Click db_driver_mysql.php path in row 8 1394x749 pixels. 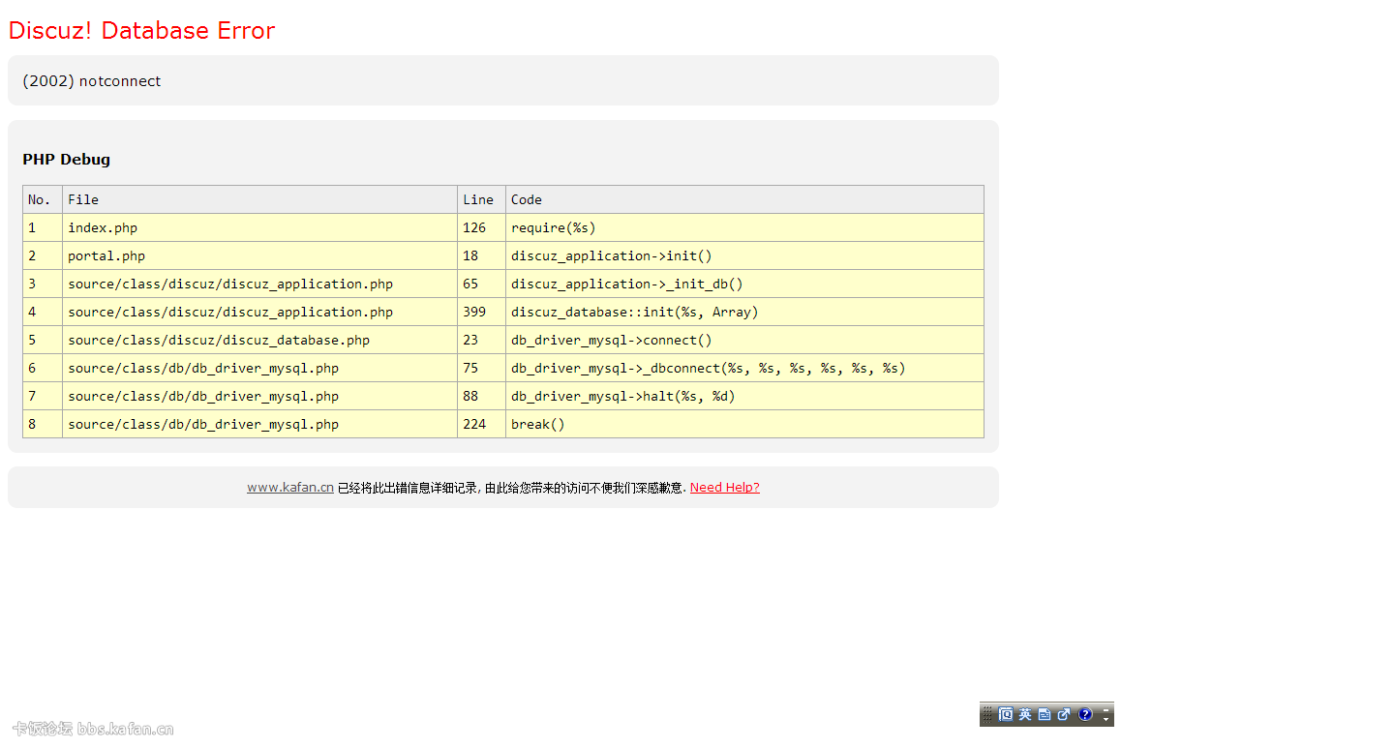pyautogui.click(x=260, y=424)
